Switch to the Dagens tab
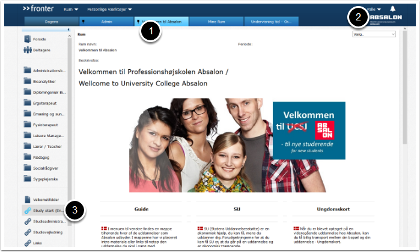Image resolution: width=420 pixels, height=252 pixels. pyautogui.click(x=52, y=22)
